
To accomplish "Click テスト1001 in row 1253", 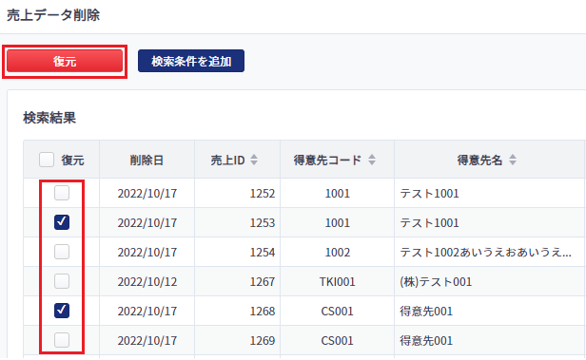I will (x=429, y=222).
